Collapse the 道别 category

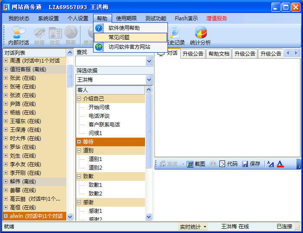coord(79,151)
